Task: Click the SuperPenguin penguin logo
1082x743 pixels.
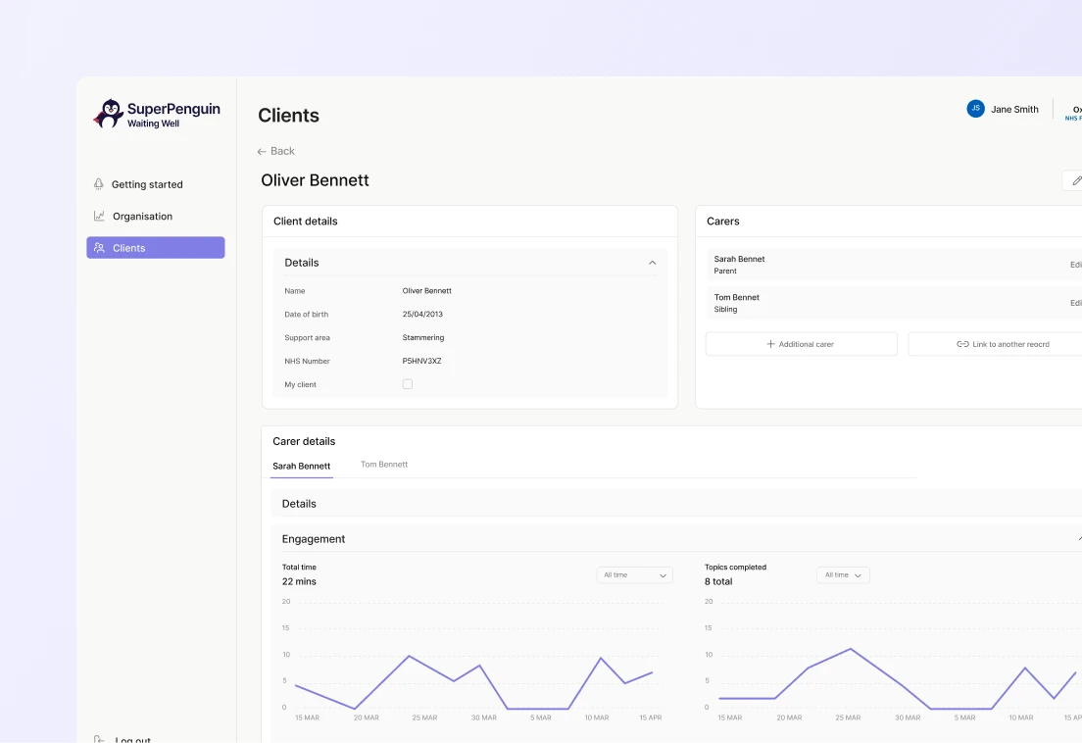Action: pyautogui.click(x=109, y=114)
